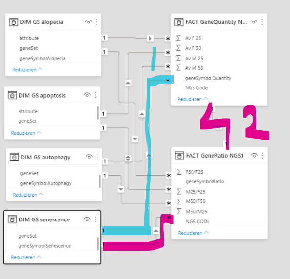Click sigma icon next to Av M 50
The width and height of the screenshot is (290, 279).
[178, 68]
